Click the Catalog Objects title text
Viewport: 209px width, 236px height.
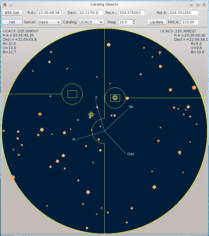pyautogui.click(x=104, y=4)
